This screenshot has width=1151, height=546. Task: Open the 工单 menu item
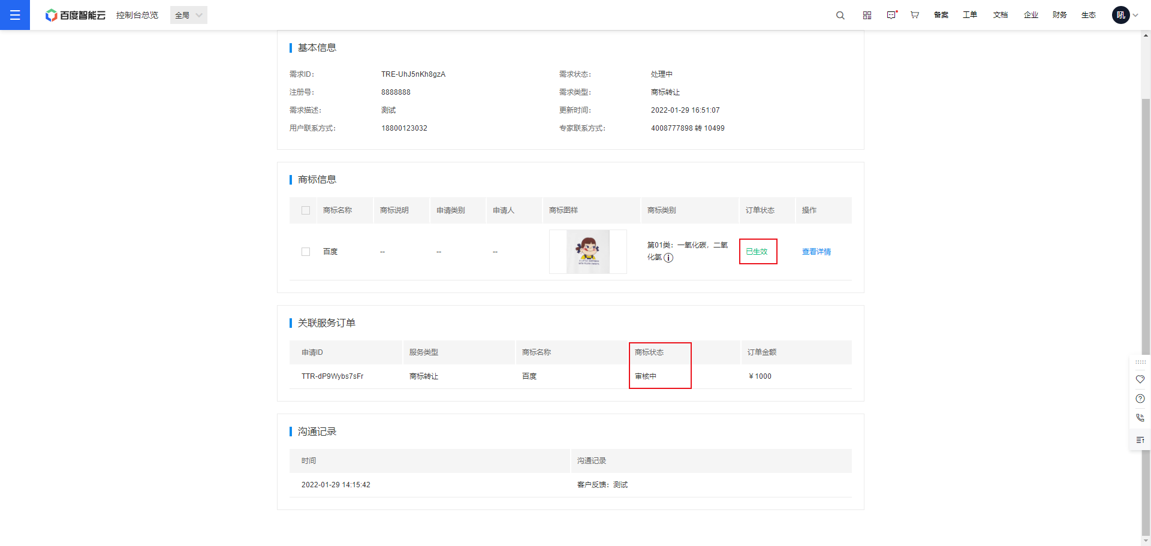point(969,15)
